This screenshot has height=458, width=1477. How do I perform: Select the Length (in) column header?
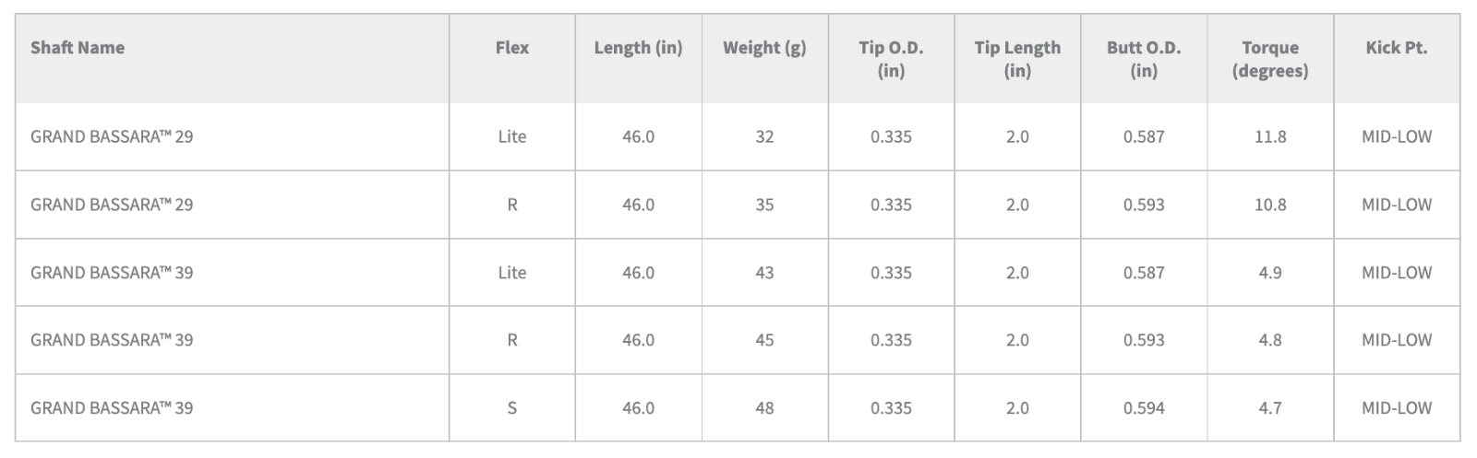pos(638,48)
